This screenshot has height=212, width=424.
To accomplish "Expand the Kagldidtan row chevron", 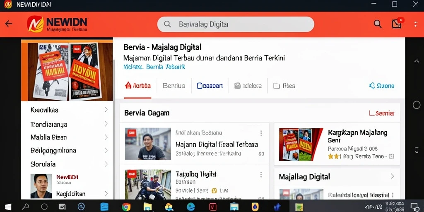I will pos(106,194).
